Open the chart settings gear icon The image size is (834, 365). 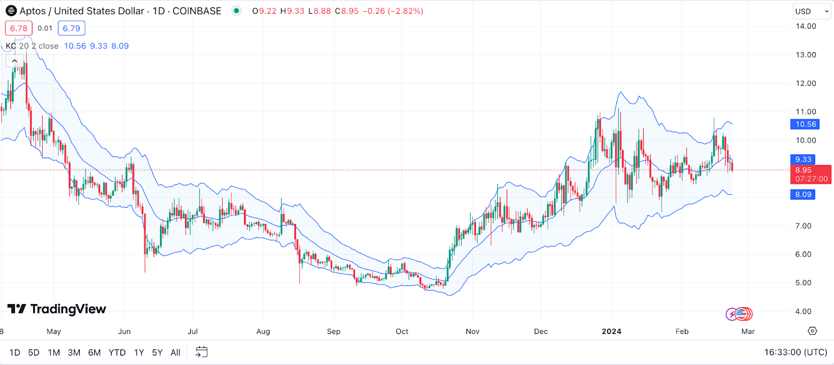coord(812,331)
